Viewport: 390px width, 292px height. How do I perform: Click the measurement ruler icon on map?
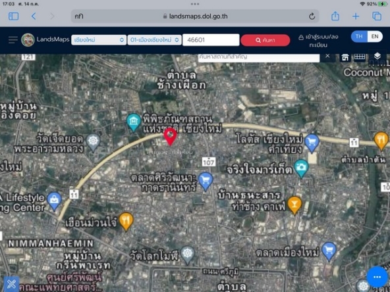pos(360,57)
